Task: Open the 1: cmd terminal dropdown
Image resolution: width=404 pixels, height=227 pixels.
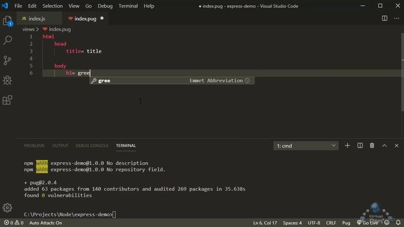Action: point(306,146)
